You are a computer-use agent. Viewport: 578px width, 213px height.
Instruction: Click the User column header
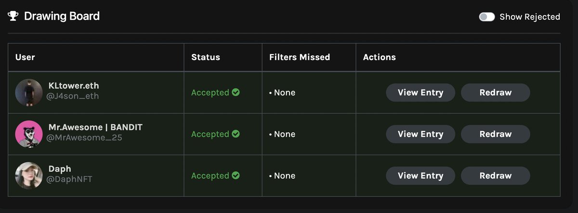[x=25, y=57]
